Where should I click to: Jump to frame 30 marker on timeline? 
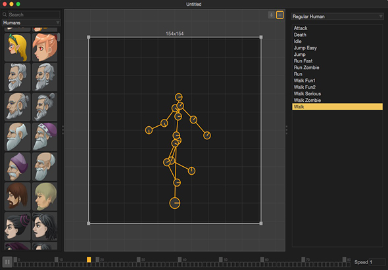[x=139, y=259]
